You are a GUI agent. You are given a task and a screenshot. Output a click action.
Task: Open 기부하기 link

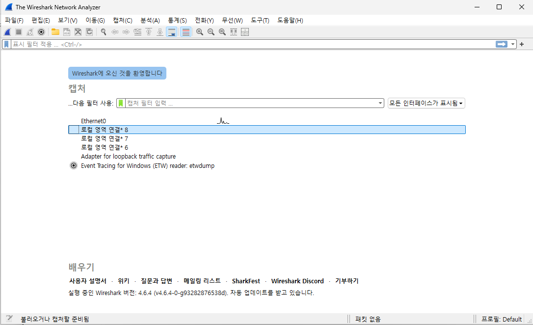pyautogui.click(x=346, y=281)
